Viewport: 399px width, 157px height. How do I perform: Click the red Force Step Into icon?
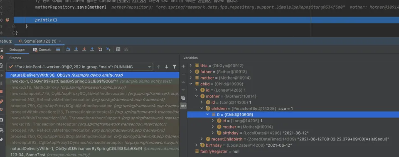coord(84,49)
